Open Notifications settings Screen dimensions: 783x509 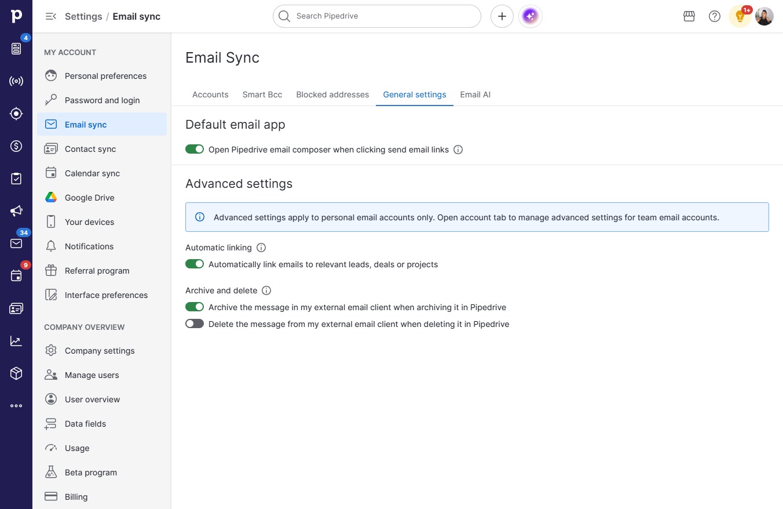(x=102, y=246)
